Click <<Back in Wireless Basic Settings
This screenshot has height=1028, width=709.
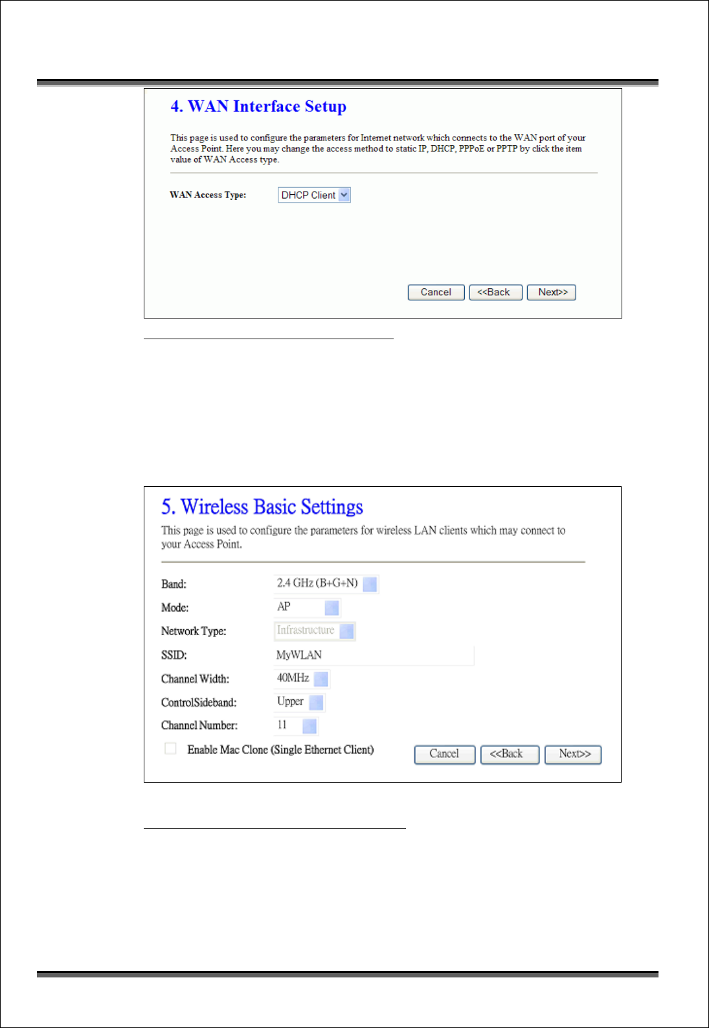[510, 754]
